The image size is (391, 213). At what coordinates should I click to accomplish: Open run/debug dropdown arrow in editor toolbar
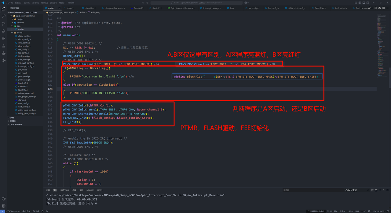click(x=372, y=8)
